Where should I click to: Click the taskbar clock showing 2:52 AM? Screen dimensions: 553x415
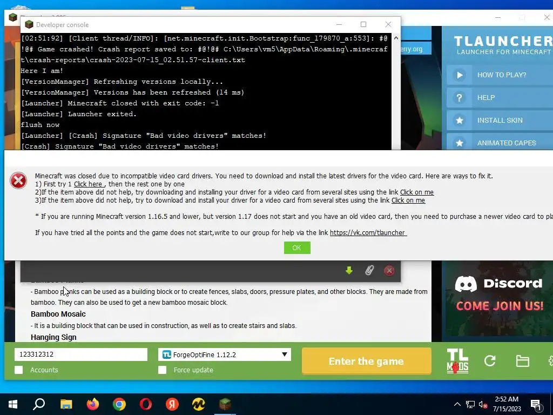tap(507, 404)
